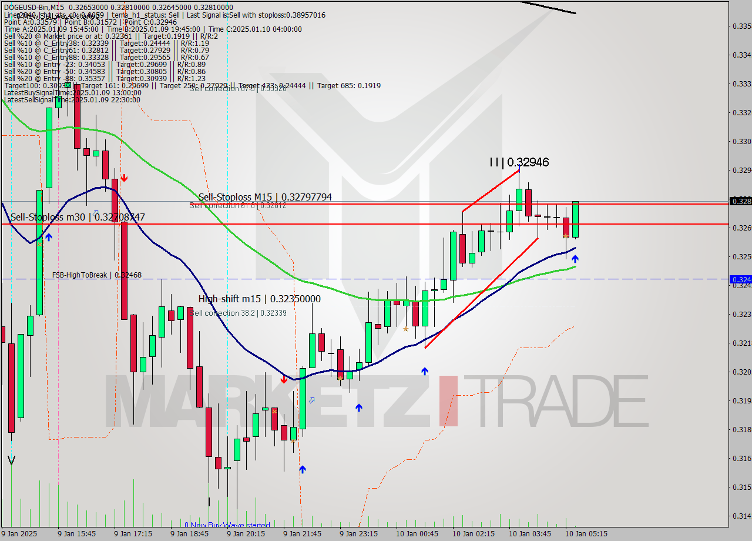Select the 'LatestBuySignalTime' info line

click(72, 92)
